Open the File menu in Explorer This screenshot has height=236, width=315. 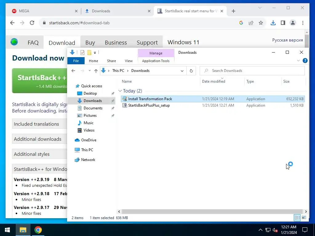76,61
